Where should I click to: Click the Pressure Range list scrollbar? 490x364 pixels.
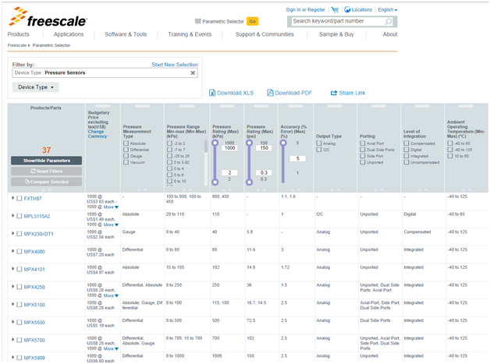(206, 147)
